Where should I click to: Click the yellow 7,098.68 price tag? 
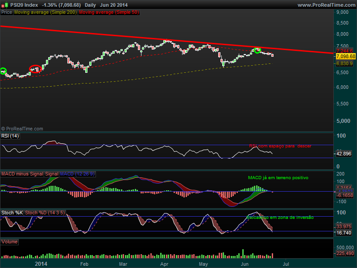pos(345,56)
